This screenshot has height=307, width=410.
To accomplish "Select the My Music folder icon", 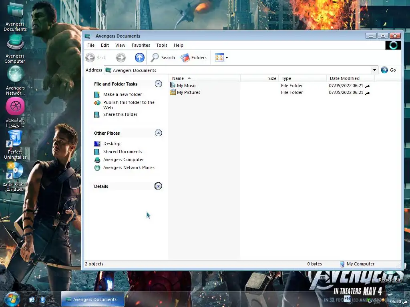I will pos(173,86).
